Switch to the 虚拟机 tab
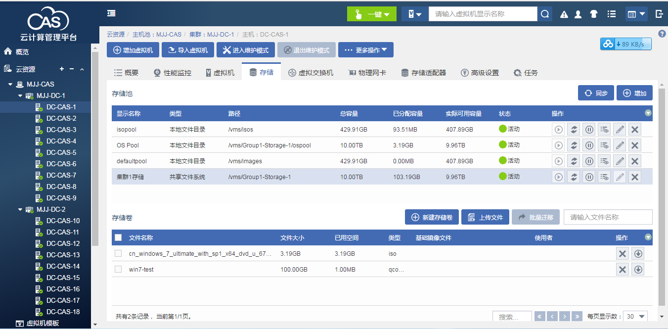 [220, 73]
